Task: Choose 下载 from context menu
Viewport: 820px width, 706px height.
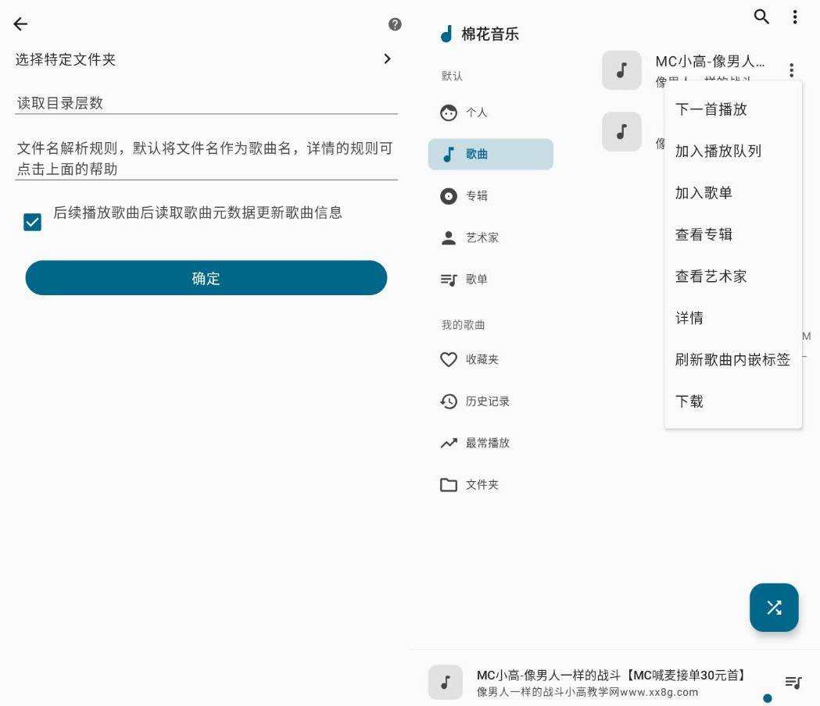Action: click(x=733, y=401)
